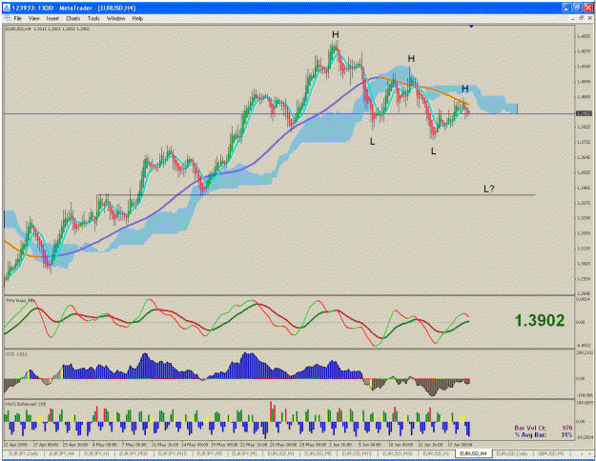Select the 'L?' text label on the chart
596x461 pixels.
(x=489, y=189)
